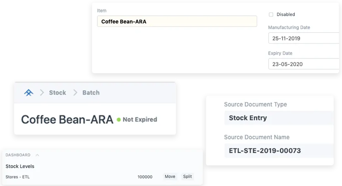The image size is (342, 186).
Task: Click the DASHBOARD section label
Action: [18, 155]
